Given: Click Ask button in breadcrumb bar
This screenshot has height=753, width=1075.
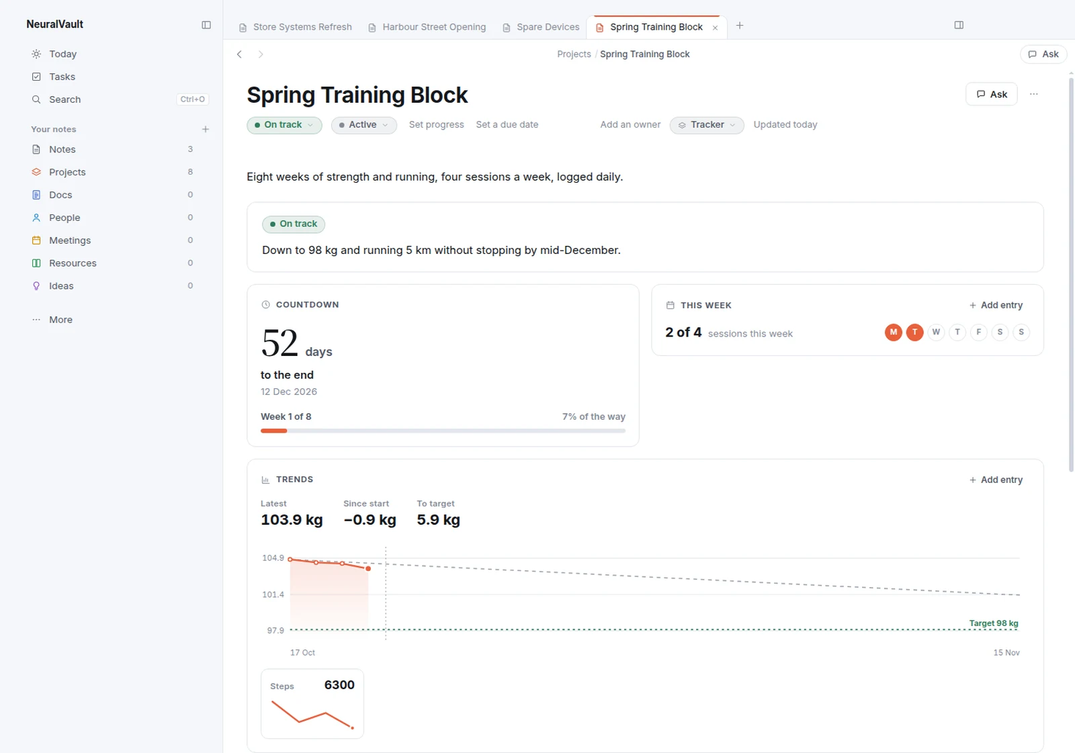Looking at the screenshot, I should coord(1043,54).
